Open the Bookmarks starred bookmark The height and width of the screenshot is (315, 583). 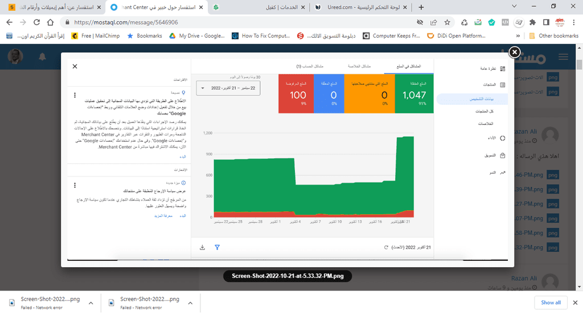[x=145, y=36]
